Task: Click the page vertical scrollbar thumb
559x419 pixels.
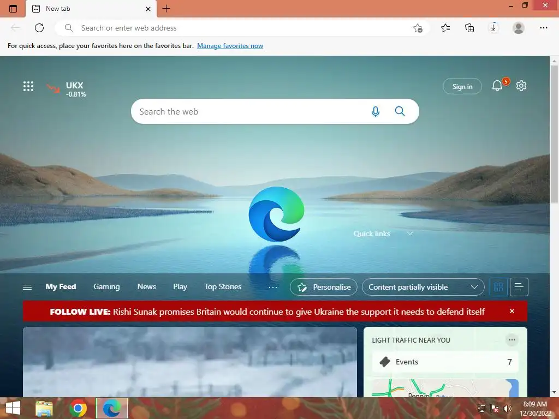Action: point(555,135)
